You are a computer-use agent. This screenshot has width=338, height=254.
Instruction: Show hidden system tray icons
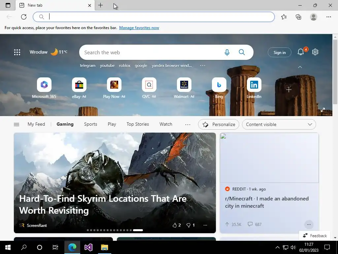(x=277, y=247)
